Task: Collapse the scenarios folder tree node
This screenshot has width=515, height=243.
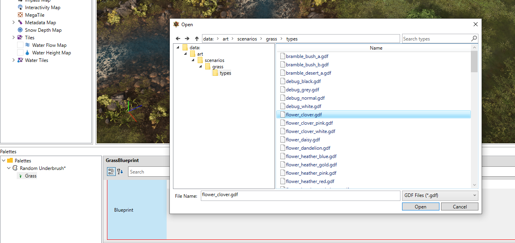Action: pos(193,60)
